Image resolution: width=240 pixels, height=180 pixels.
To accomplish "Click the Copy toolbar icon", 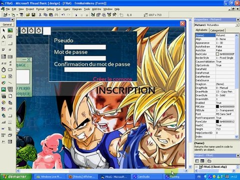I will coord(45,15).
